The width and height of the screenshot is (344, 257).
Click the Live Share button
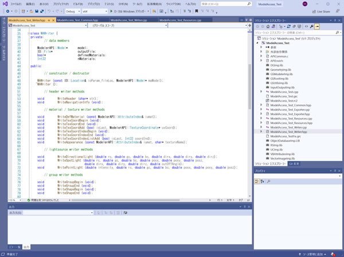[321, 11]
